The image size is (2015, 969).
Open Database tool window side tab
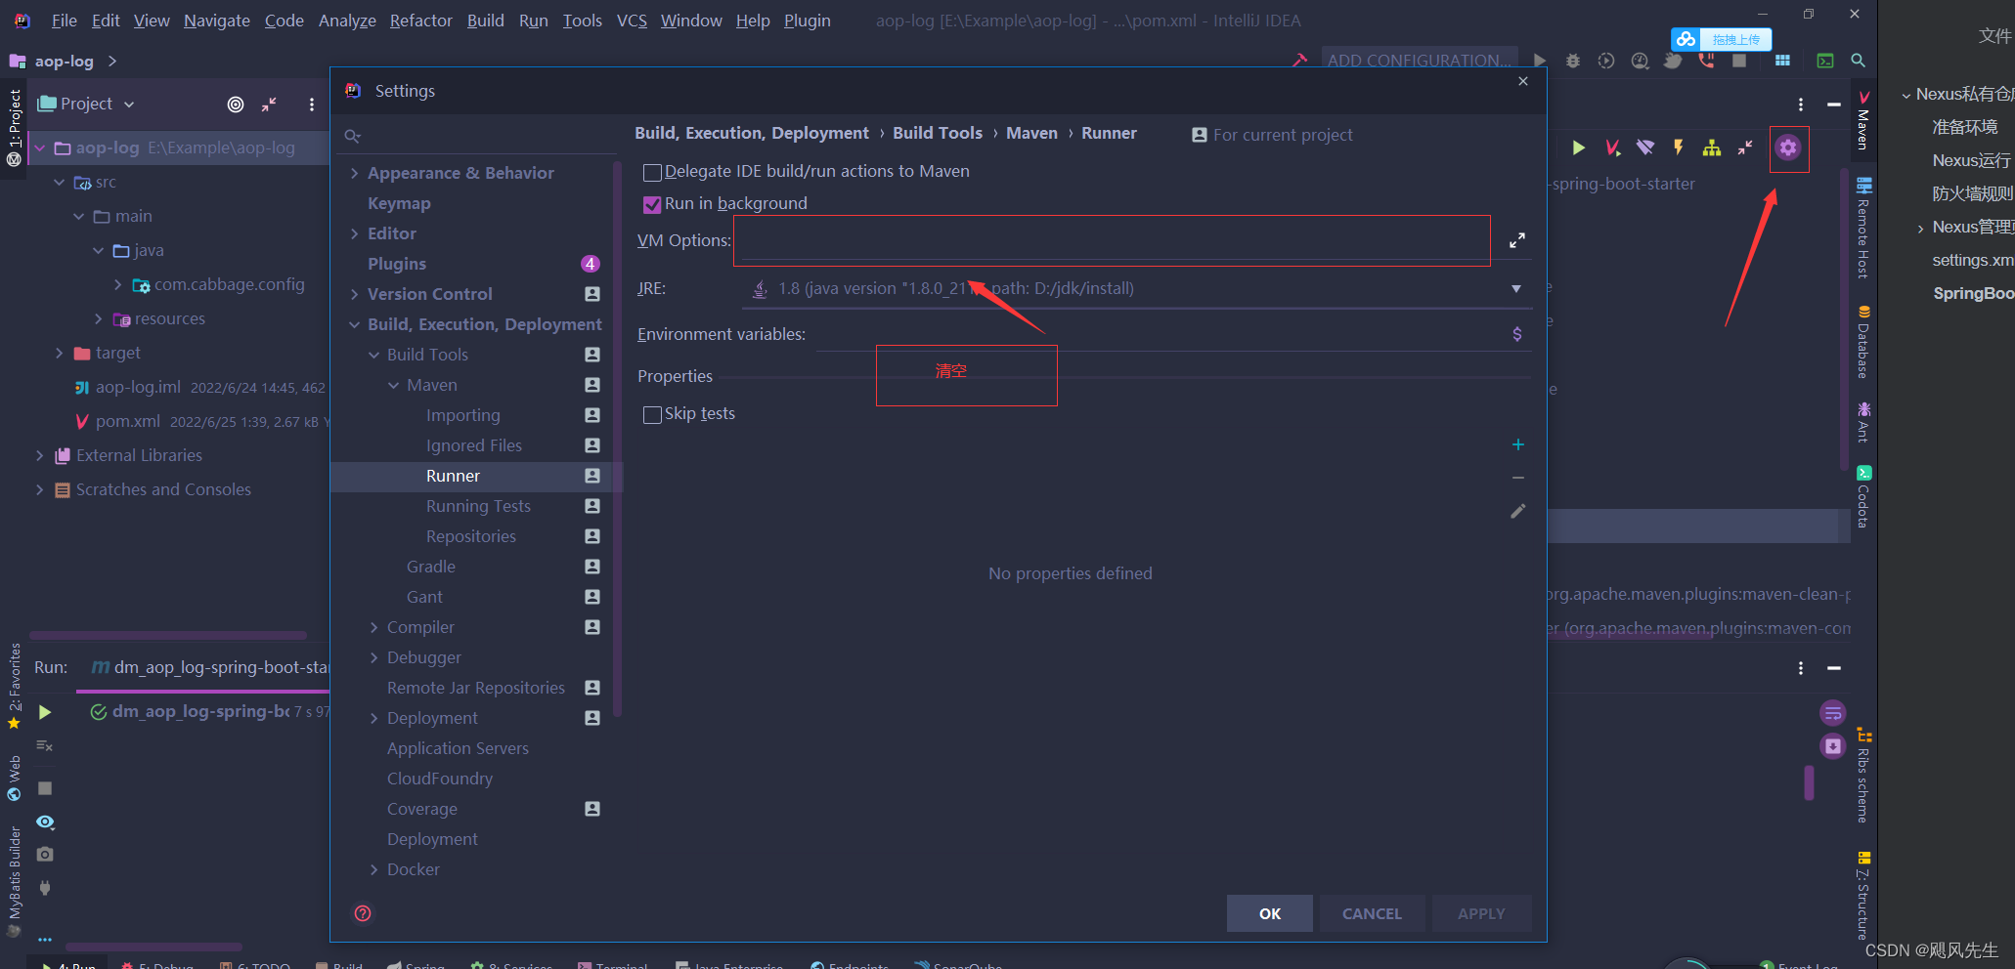point(1863,342)
